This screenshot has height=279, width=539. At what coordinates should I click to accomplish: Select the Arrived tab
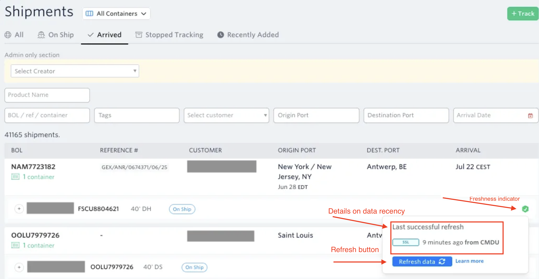point(105,35)
